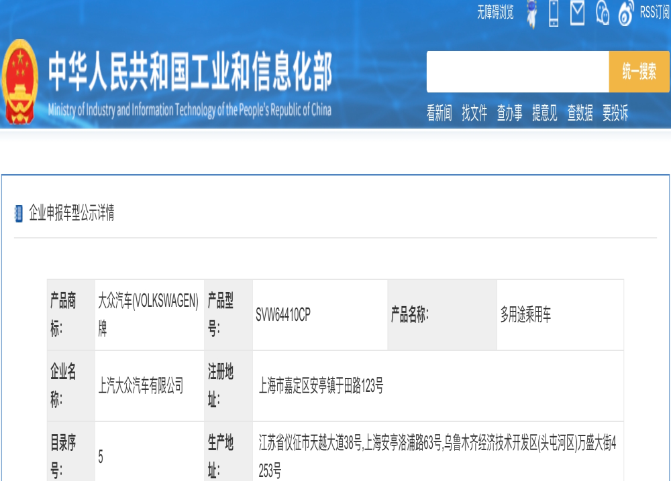671x481 pixels.
Task: Open the 找文件 menu item
Action: tap(474, 113)
